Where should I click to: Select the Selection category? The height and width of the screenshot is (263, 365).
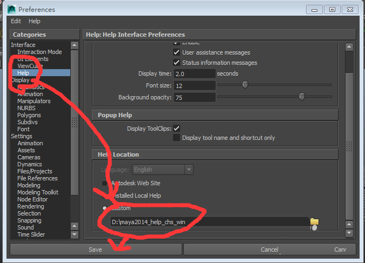point(29,213)
